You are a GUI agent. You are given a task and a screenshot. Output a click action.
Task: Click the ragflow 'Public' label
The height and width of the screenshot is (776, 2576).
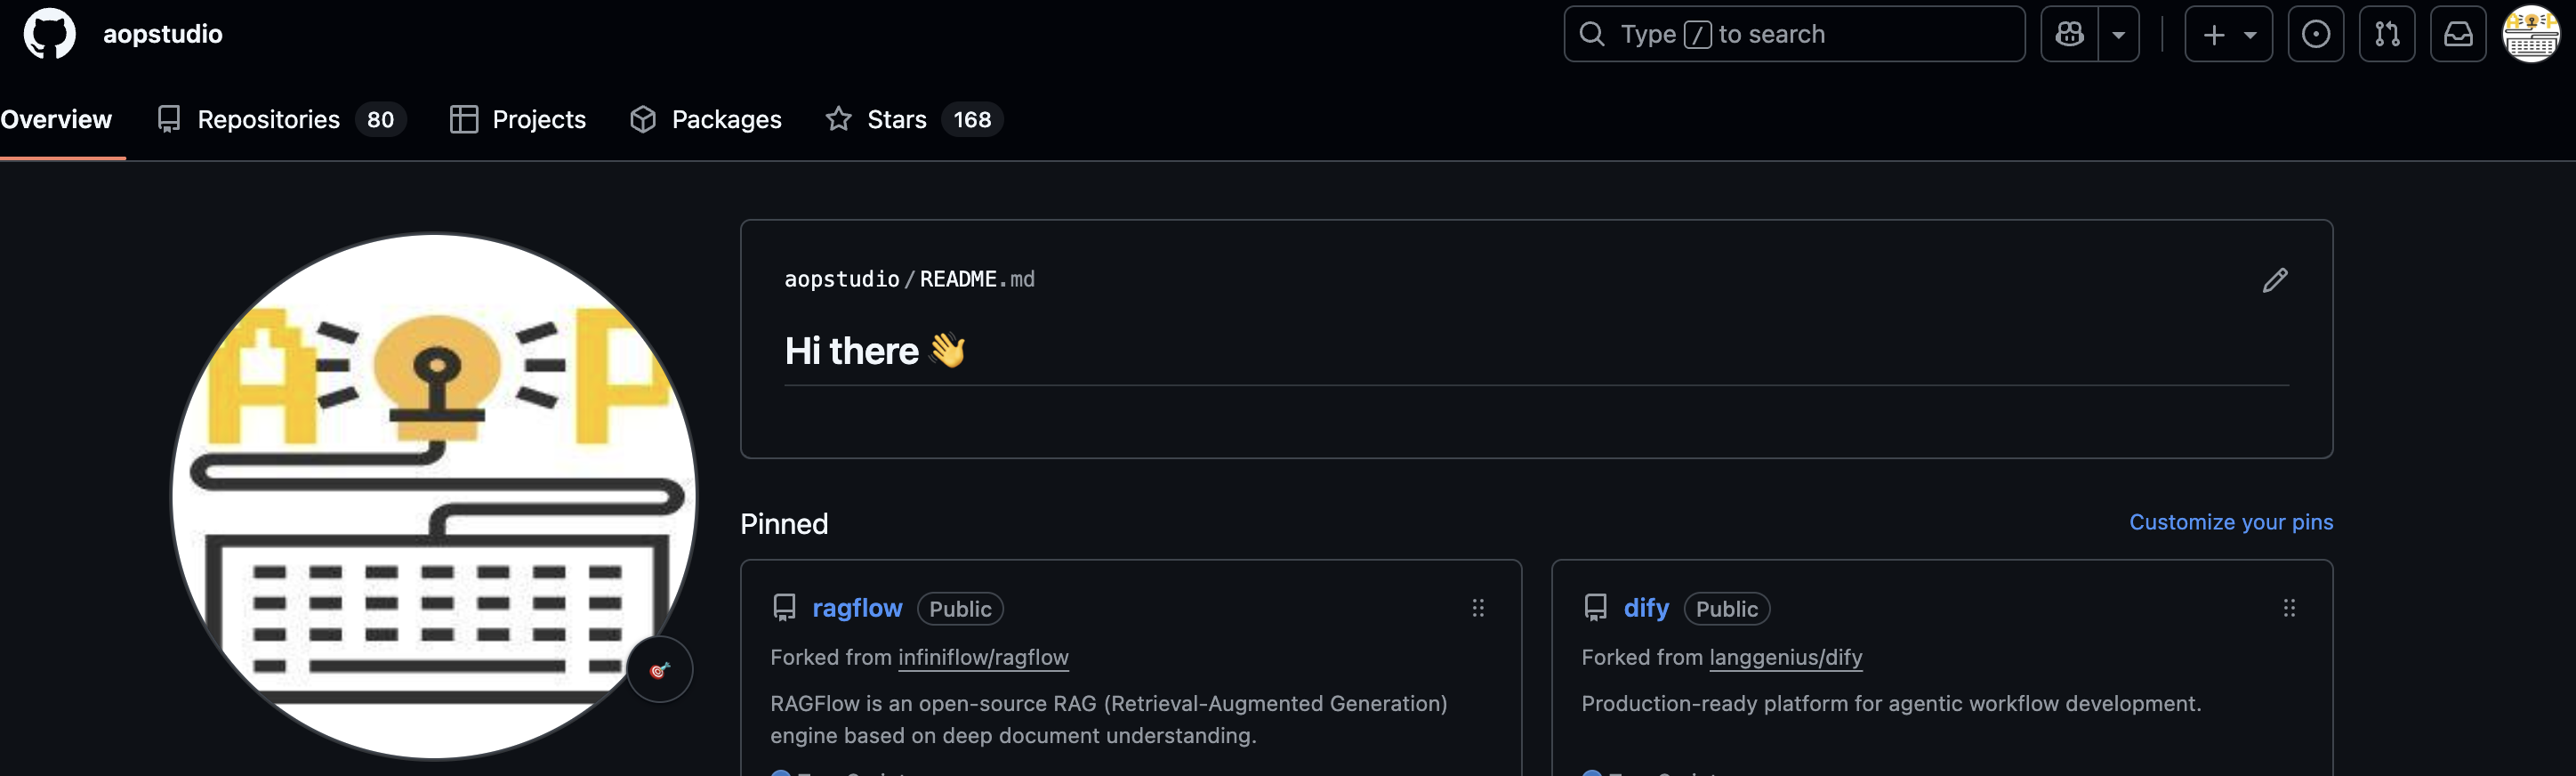pyautogui.click(x=959, y=609)
